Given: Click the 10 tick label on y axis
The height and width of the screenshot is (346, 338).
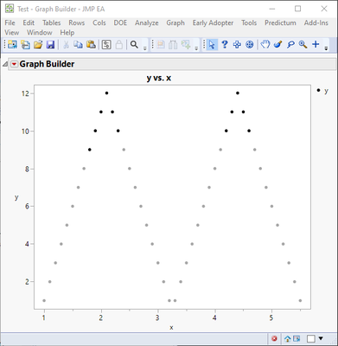Looking at the screenshot, I should point(25,131).
